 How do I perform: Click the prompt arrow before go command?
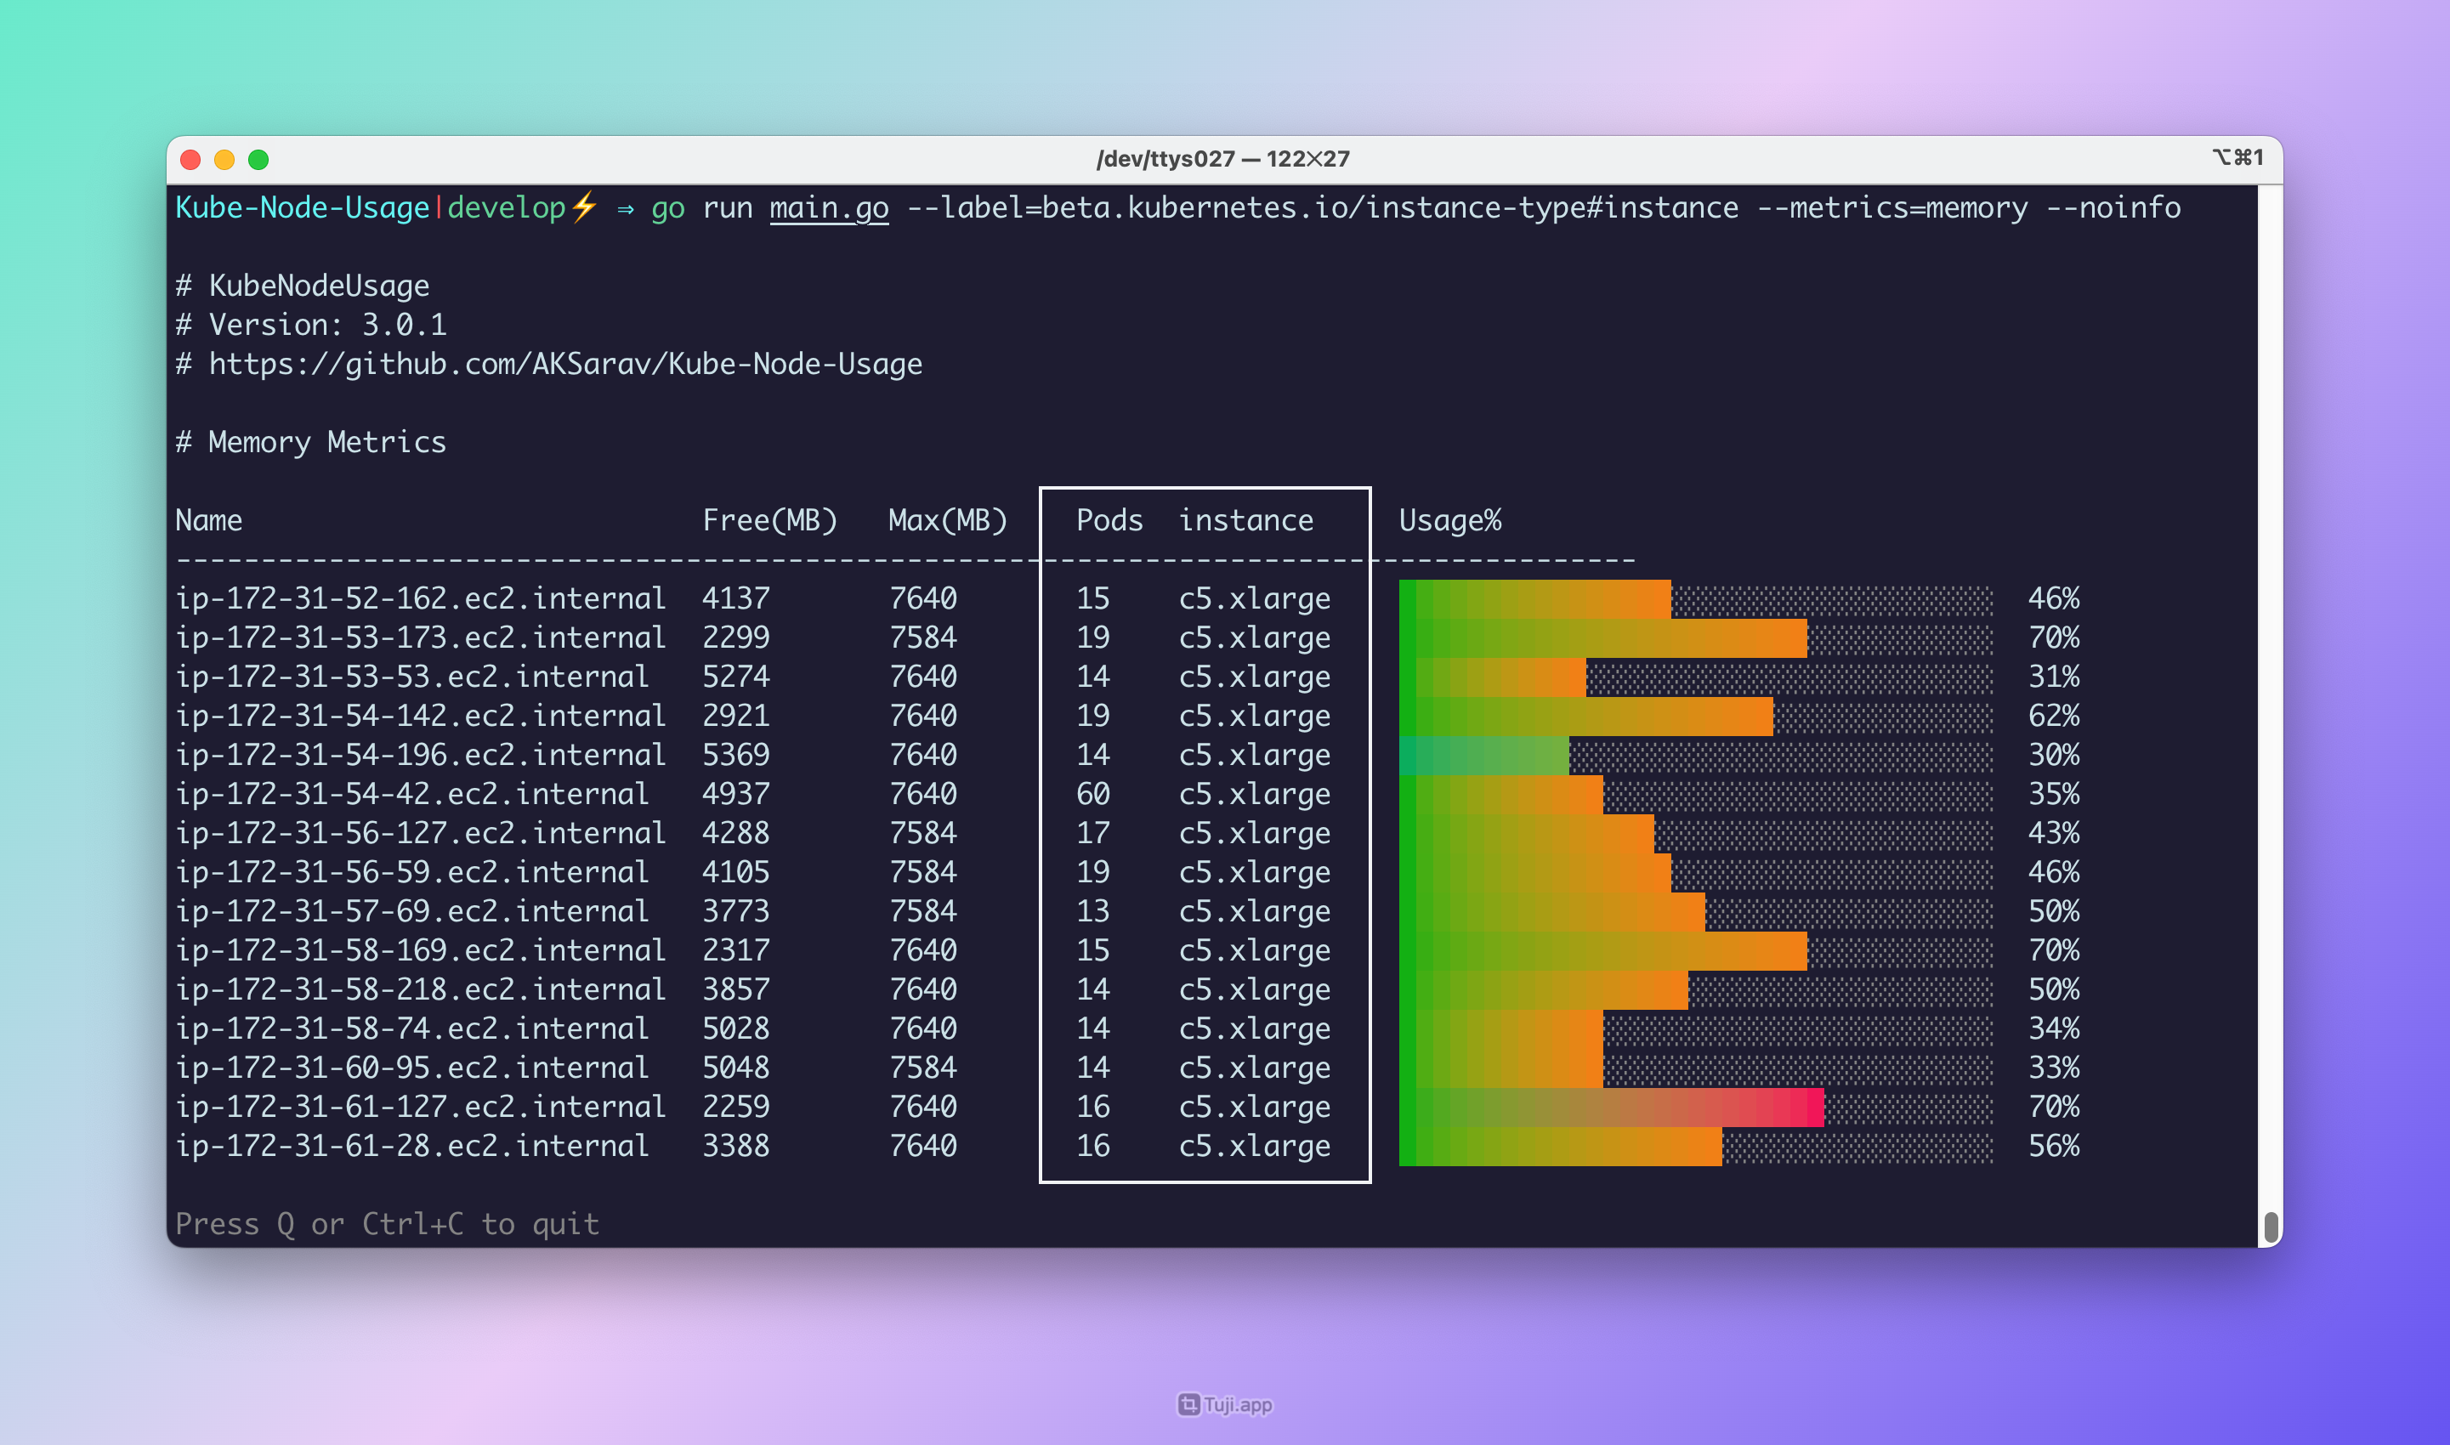pos(625,209)
